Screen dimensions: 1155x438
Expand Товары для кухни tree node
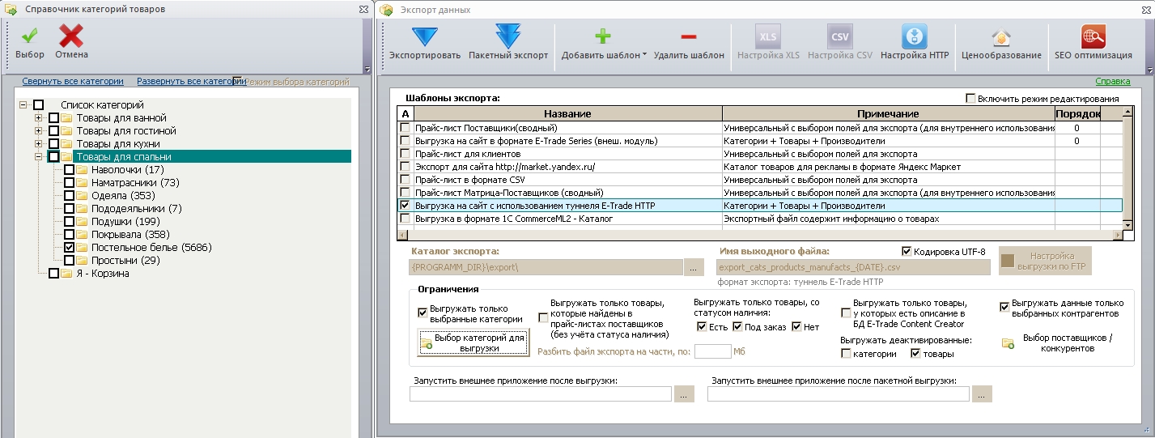coord(38,144)
